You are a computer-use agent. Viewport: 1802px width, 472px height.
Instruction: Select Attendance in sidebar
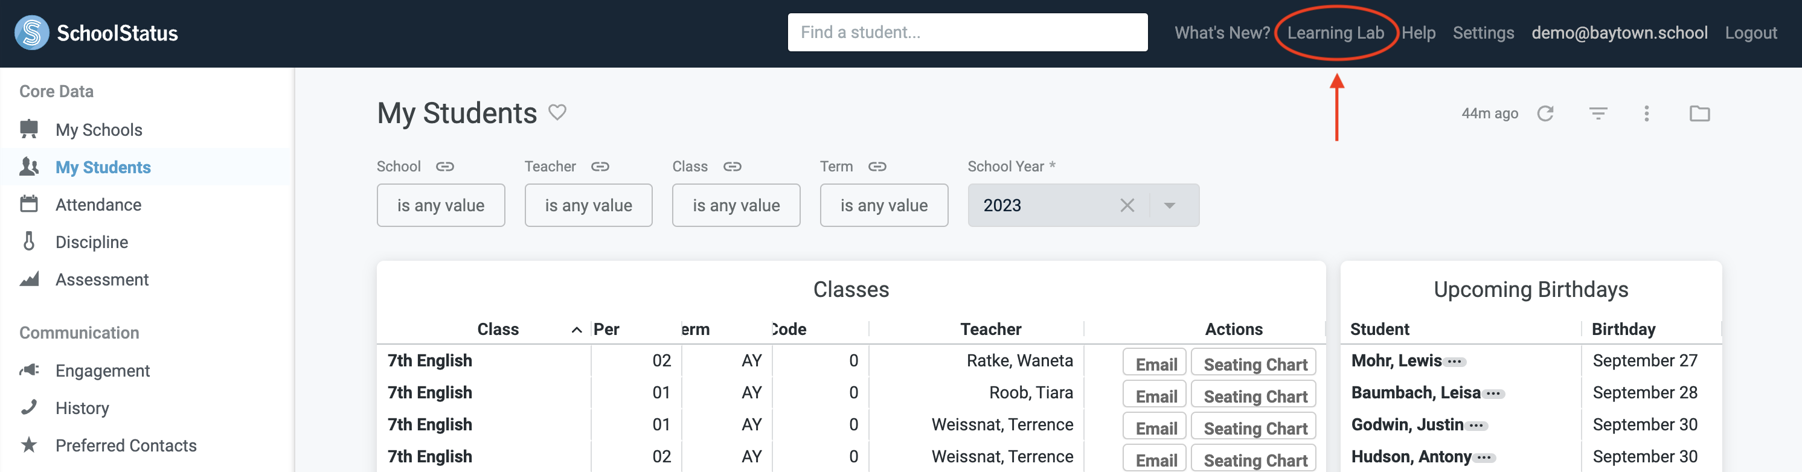98,204
